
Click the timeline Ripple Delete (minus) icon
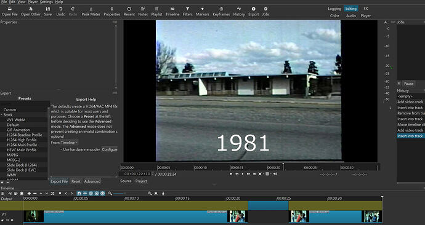34,194
